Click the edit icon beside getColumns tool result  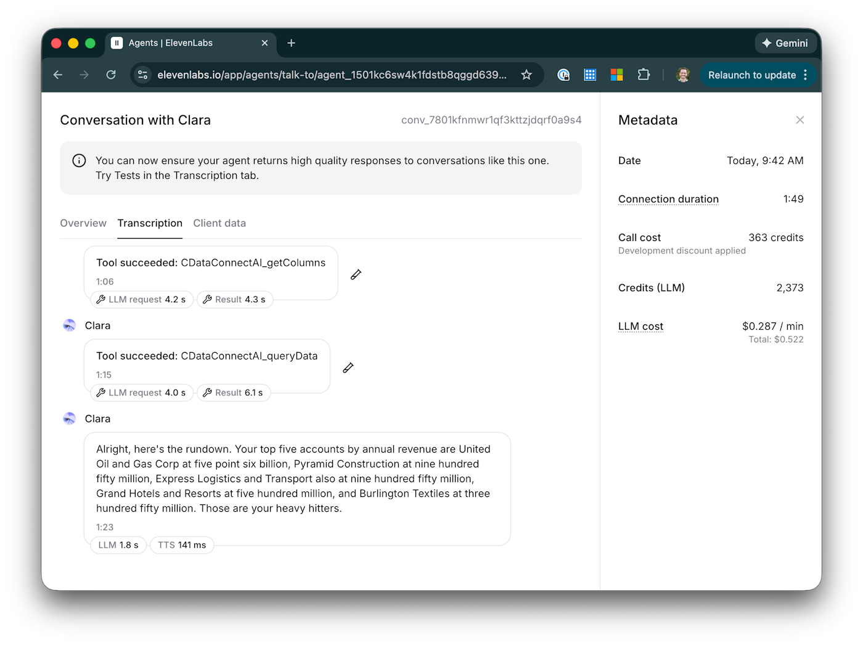coord(356,274)
